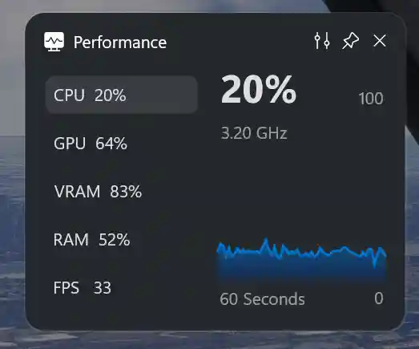Close the Performance widget
Viewport: 419px width, 349px height.
380,41
